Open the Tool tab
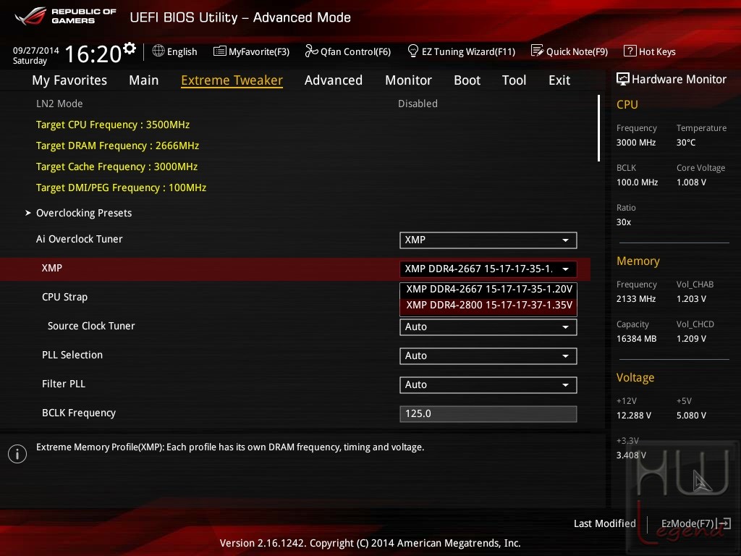 (x=515, y=80)
